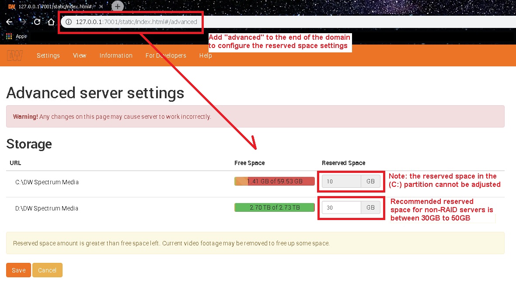Image resolution: width=516 pixels, height=286 pixels.
Task: Save the advanced server settings
Action: pyautogui.click(x=18, y=270)
